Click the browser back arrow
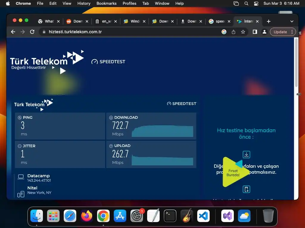Viewport: 305px width, 228px height. [13, 32]
